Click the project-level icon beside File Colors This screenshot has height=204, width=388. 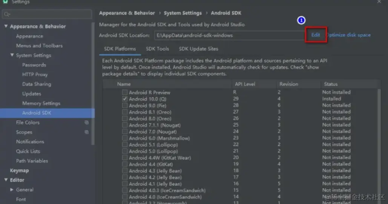(86, 123)
